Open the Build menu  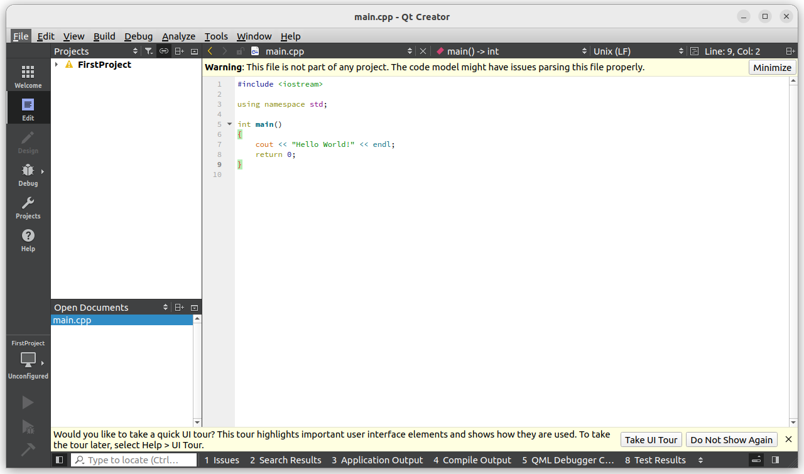[104, 36]
